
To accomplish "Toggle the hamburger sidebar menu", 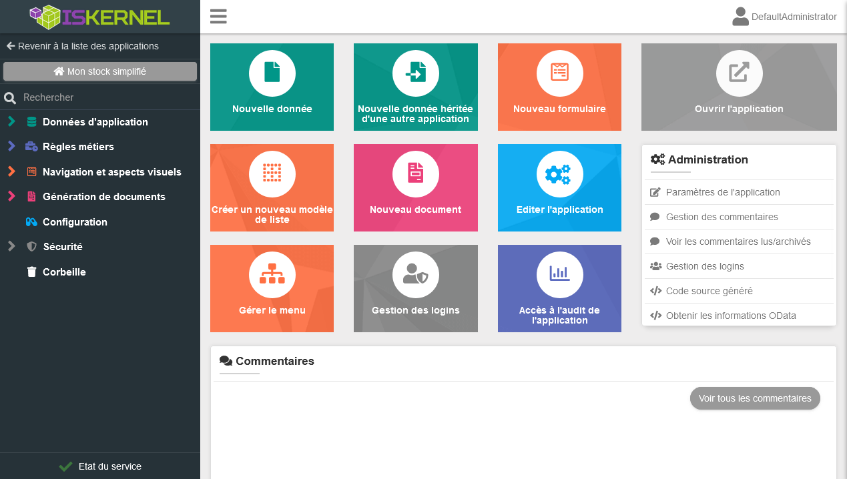I will (x=218, y=17).
